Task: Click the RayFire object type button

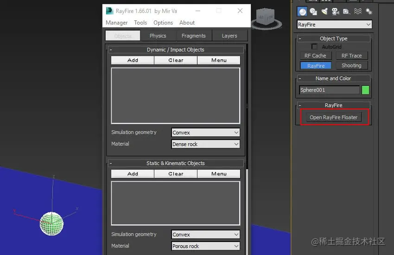Action: coord(316,65)
